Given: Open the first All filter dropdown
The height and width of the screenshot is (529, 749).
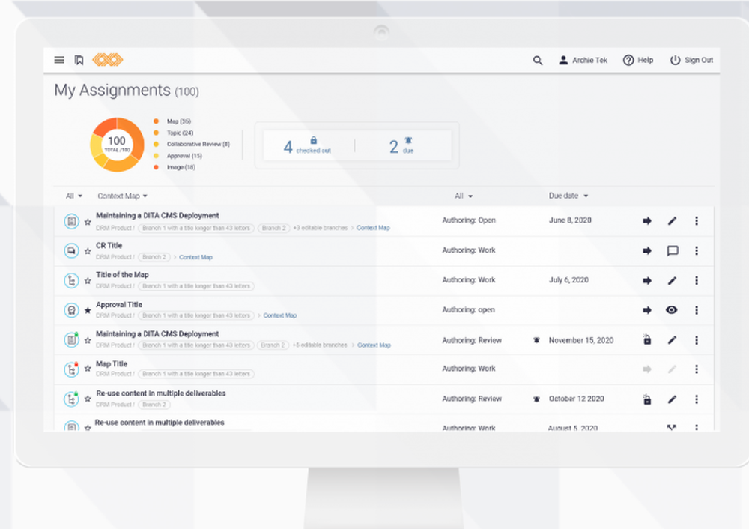Looking at the screenshot, I should pos(73,196).
